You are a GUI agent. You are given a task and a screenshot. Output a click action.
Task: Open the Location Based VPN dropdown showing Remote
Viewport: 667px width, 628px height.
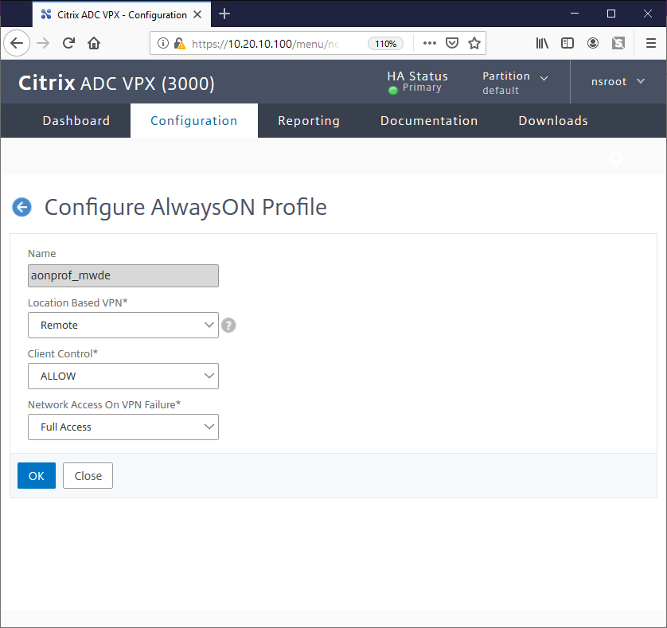tap(123, 325)
